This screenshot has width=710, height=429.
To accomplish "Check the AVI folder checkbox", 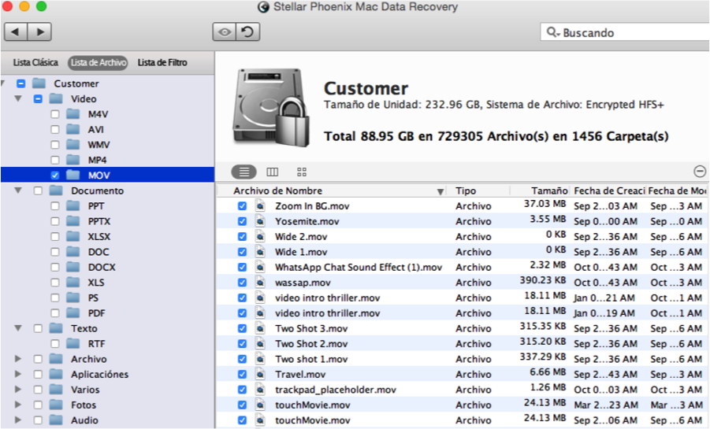I will pyautogui.click(x=55, y=129).
